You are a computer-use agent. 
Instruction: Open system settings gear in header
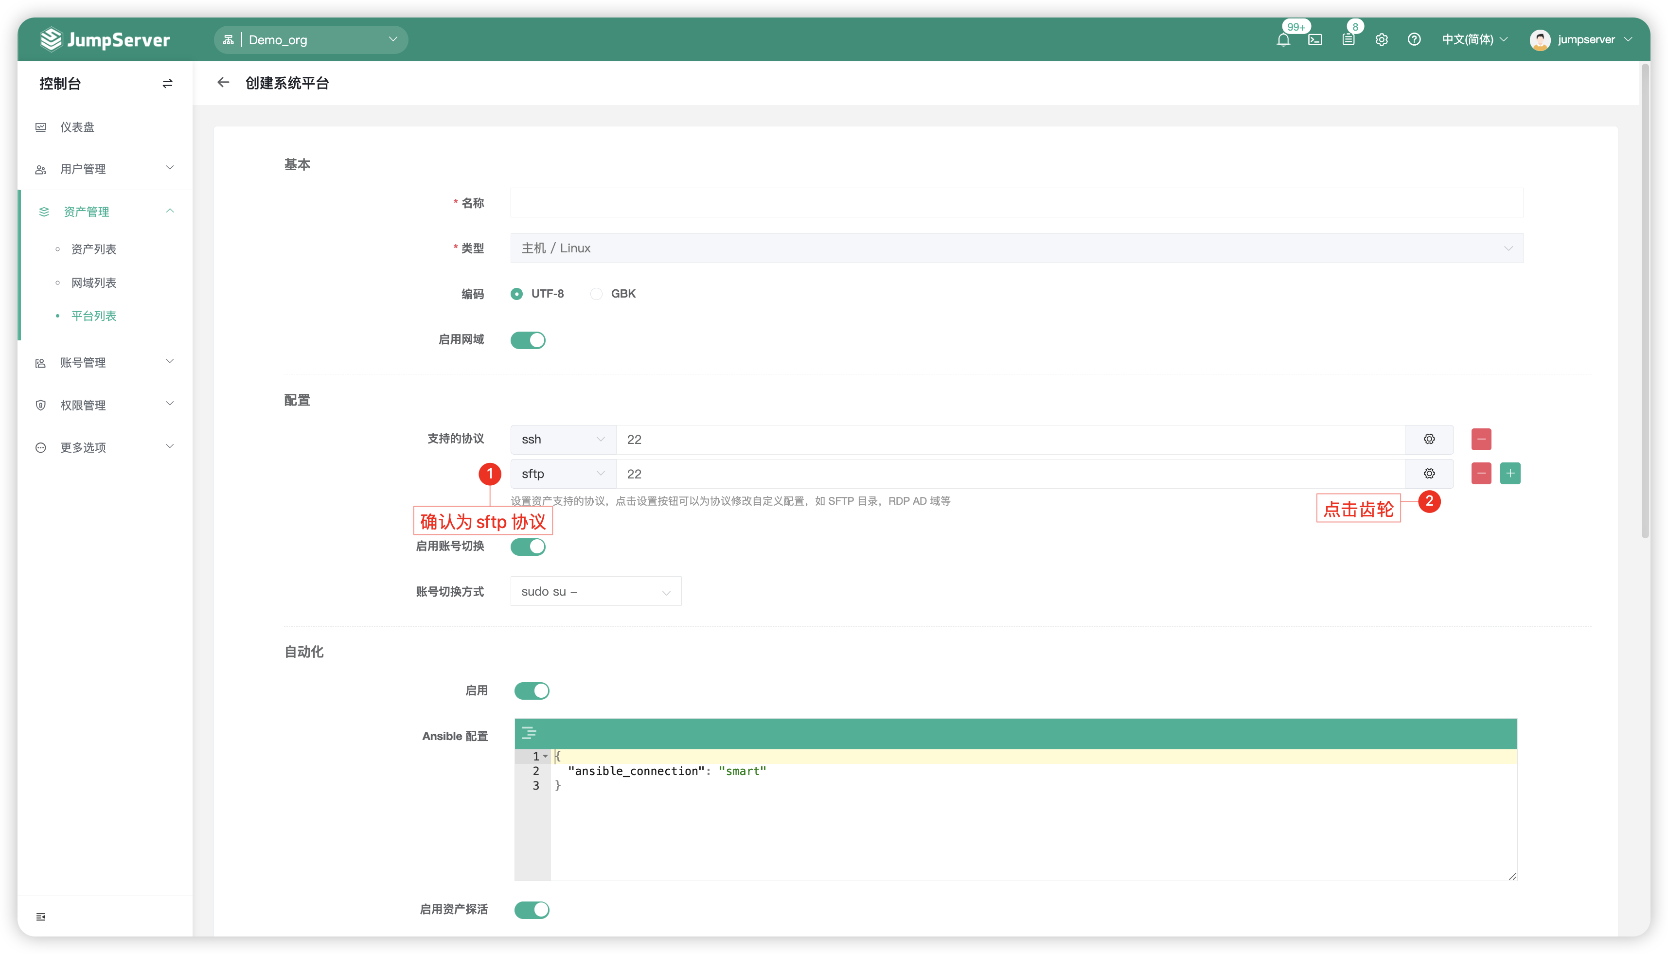(x=1382, y=40)
